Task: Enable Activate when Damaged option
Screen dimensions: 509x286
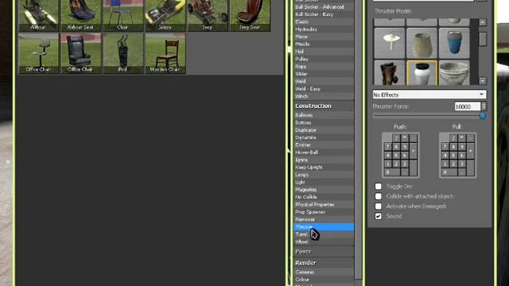Action: (x=379, y=207)
